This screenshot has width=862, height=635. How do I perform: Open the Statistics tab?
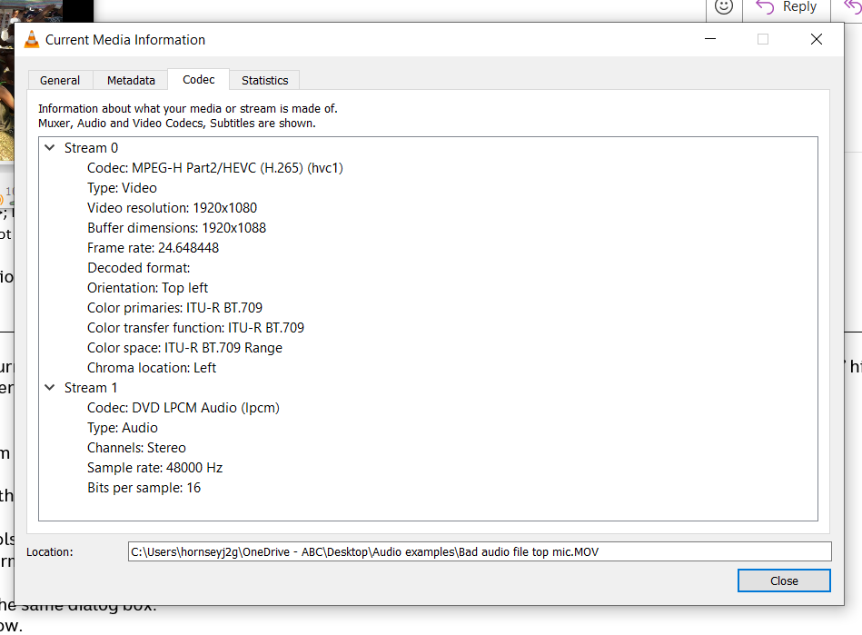(x=264, y=80)
